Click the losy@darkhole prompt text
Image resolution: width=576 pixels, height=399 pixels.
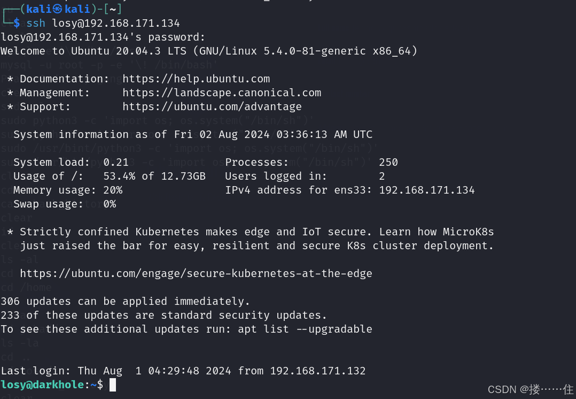coord(43,385)
